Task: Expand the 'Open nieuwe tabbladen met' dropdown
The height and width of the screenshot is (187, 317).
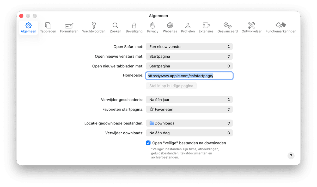Action: tap(189, 66)
